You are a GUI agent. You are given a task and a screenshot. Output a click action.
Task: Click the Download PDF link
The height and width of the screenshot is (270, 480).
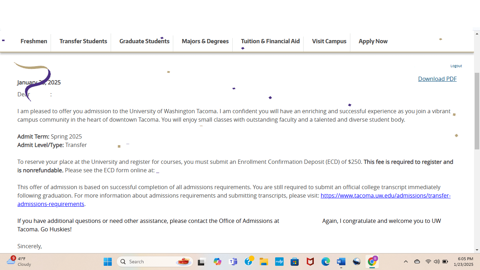437,79
